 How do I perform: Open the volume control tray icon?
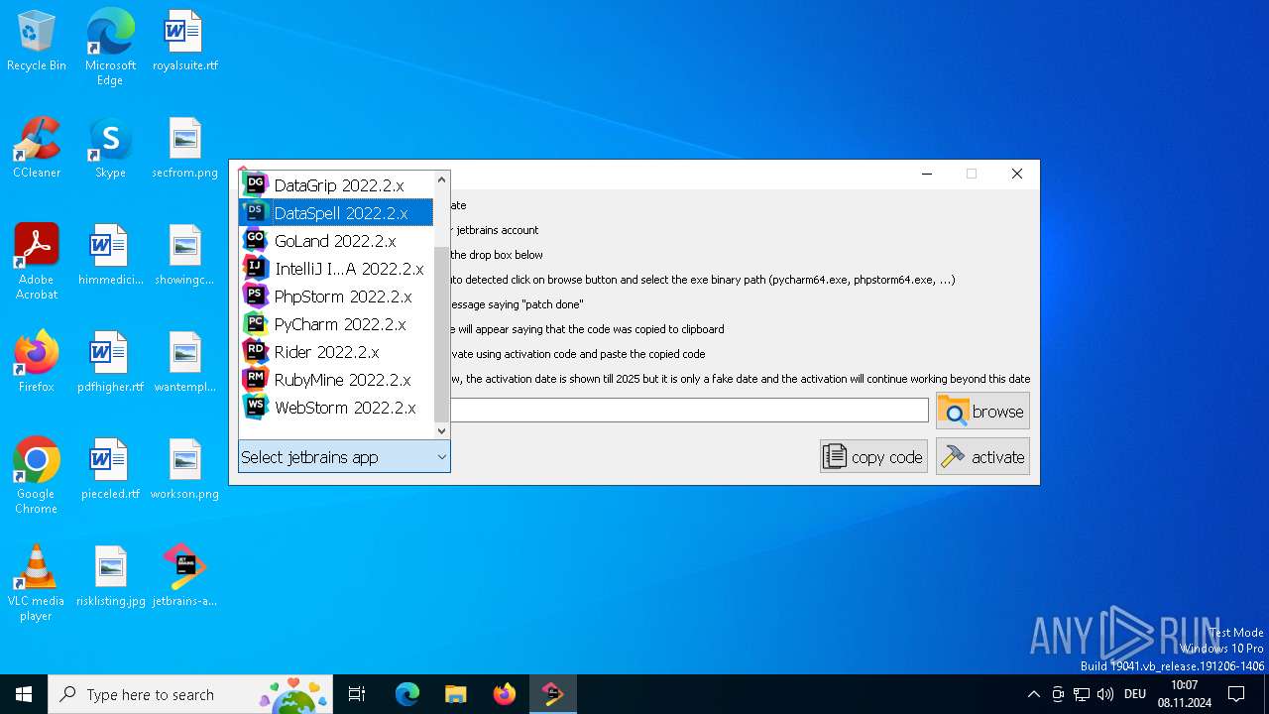tap(1105, 694)
